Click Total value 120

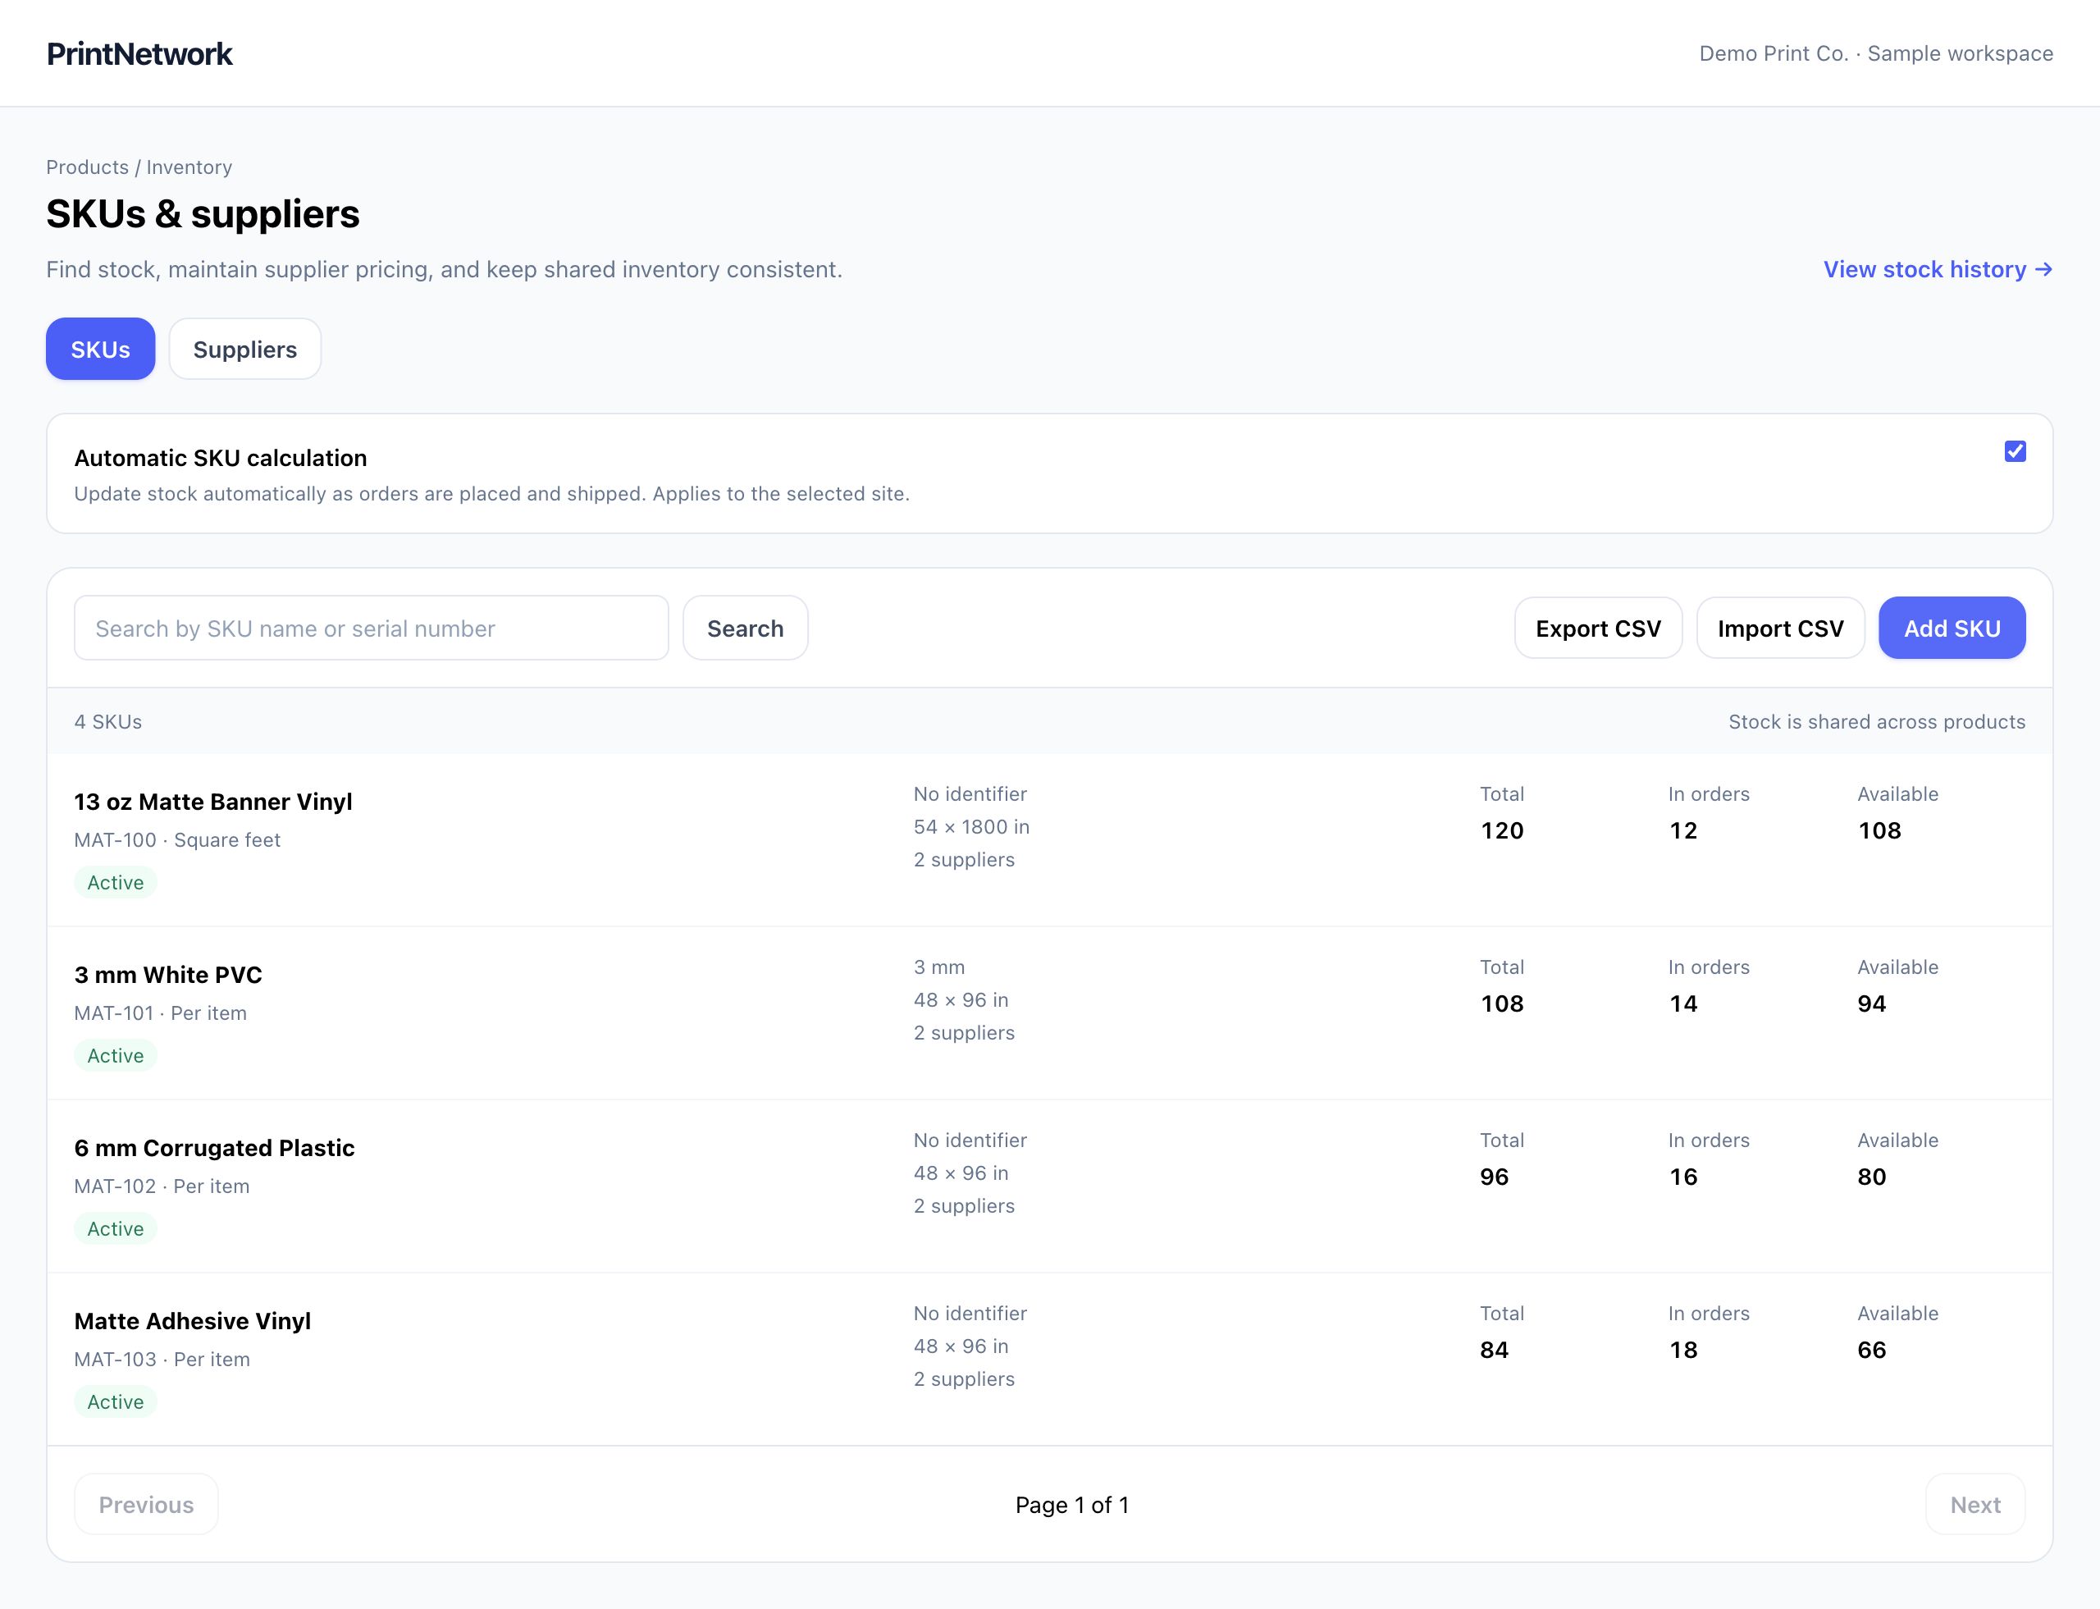[x=1501, y=830]
